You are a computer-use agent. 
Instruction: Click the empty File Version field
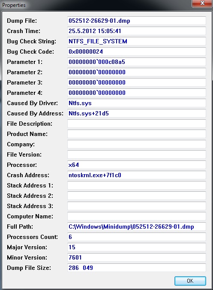137,154
